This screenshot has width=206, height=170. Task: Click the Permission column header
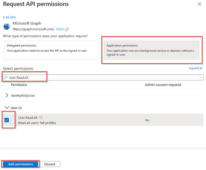19,84
